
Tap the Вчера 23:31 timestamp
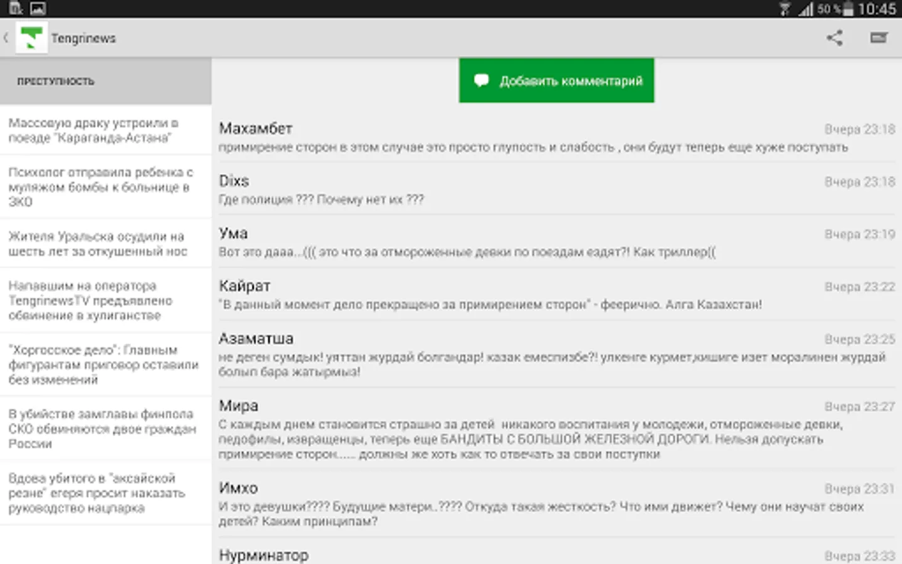859,489
